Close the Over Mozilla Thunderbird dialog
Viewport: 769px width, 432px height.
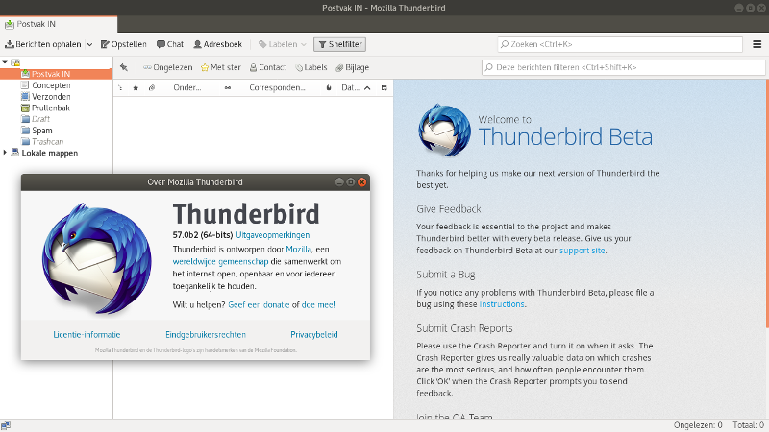click(x=362, y=182)
